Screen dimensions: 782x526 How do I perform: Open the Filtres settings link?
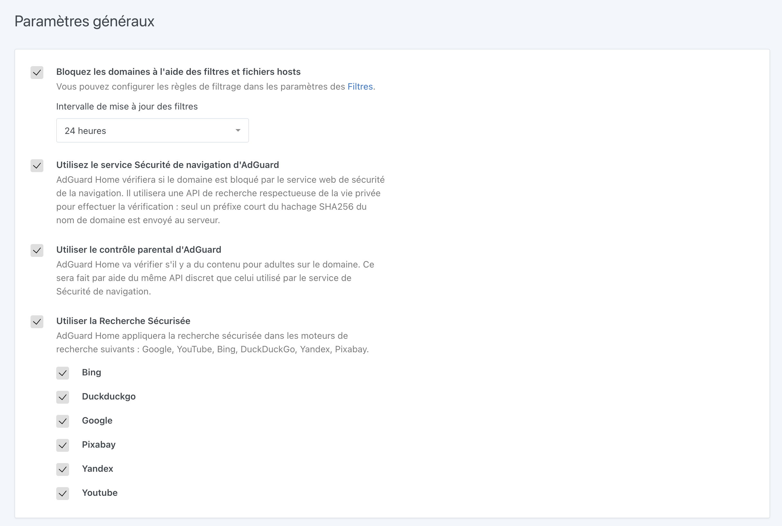click(x=360, y=87)
